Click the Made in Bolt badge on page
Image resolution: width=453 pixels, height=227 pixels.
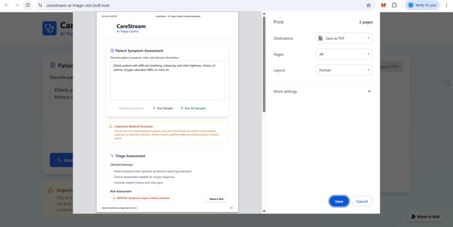425,216
